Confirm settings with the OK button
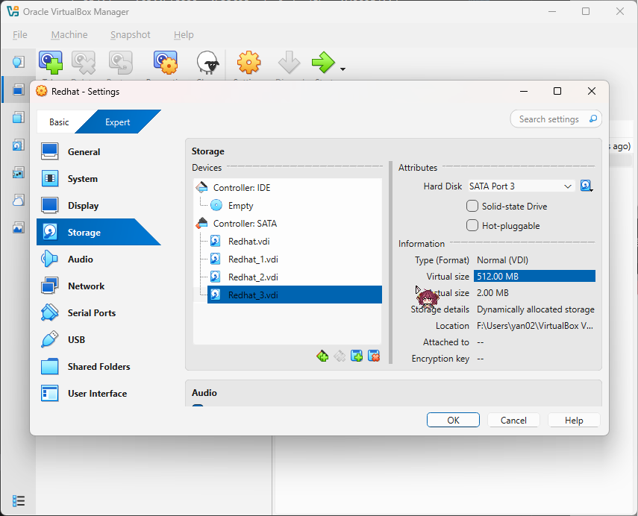 [x=453, y=419]
